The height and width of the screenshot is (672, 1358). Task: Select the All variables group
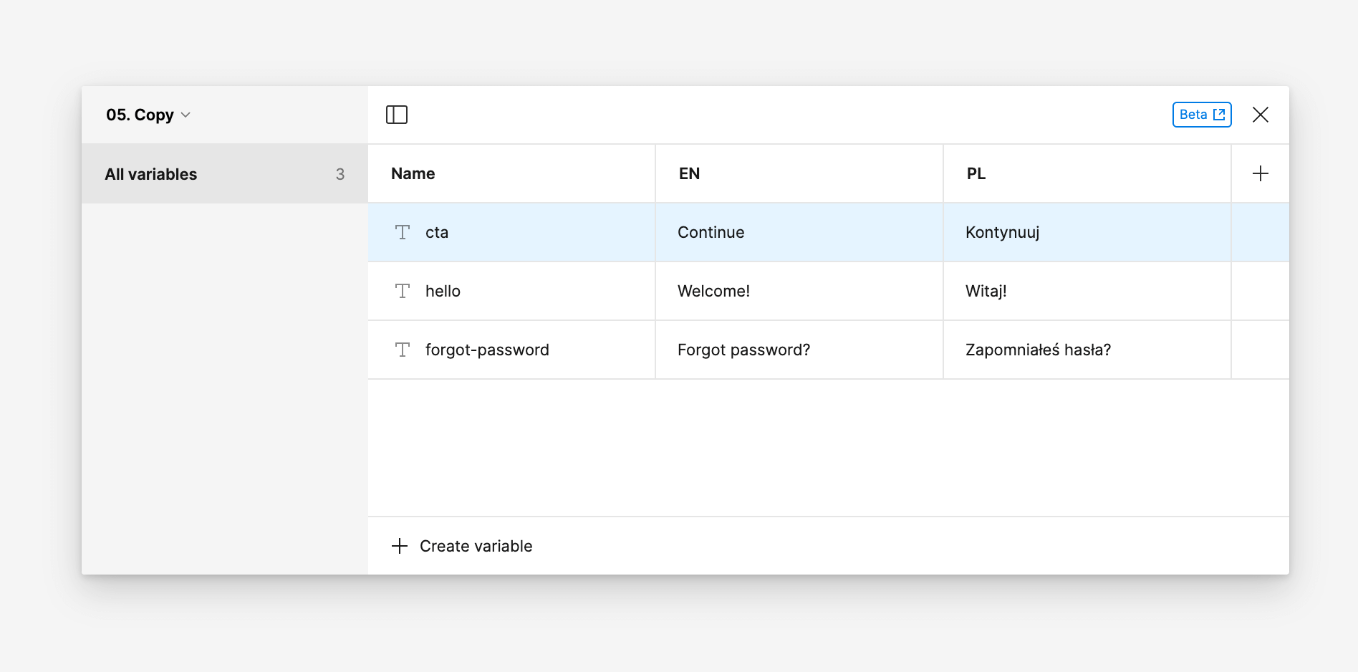pyautogui.click(x=150, y=173)
